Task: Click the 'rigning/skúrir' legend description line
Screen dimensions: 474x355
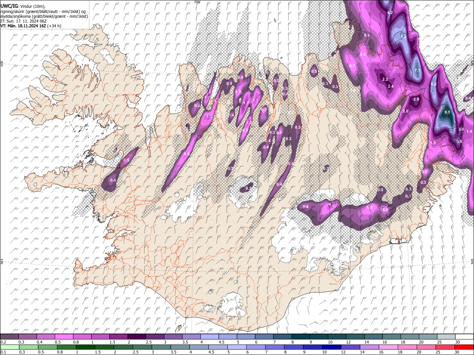Action: (x=43, y=11)
